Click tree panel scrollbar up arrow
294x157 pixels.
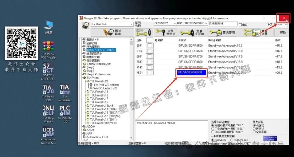(131, 39)
